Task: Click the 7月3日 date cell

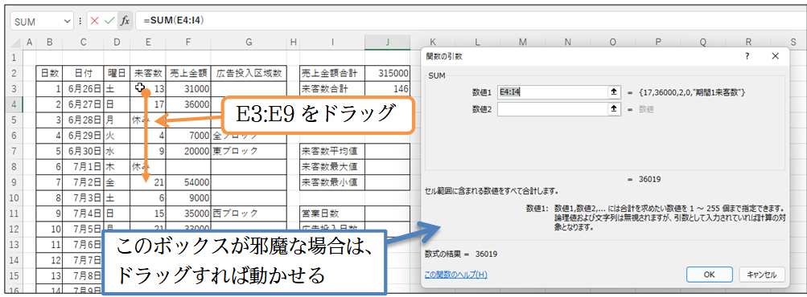Action: coord(83,197)
